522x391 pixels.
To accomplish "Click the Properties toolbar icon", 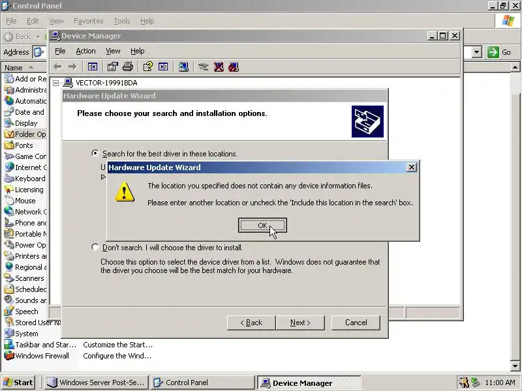I will [112, 67].
